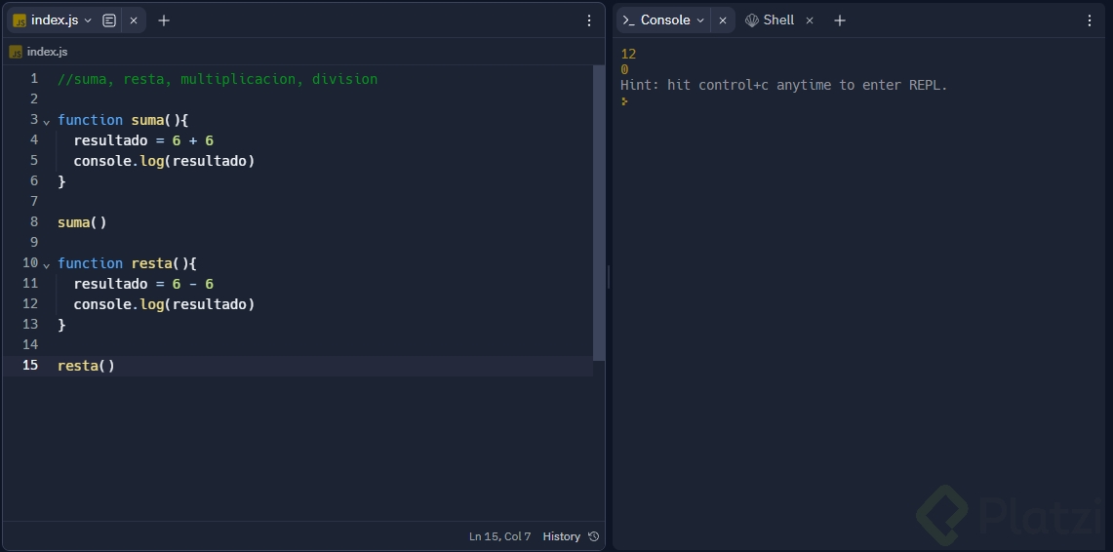This screenshot has width=1113, height=552.
Task: Expand the index.js tab dropdown chevron
Action: (x=88, y=20)
